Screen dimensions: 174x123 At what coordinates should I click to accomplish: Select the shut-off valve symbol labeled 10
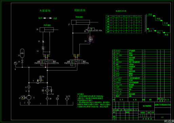tap(22, 62)
